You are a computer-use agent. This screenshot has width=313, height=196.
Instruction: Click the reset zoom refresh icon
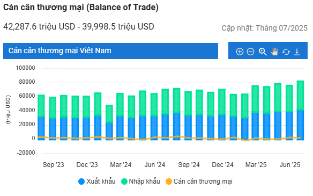(286, 52)
